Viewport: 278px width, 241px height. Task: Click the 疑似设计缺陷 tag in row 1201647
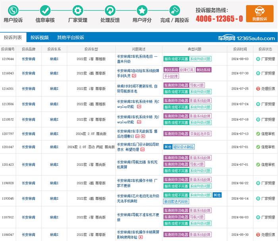click(183, 147)
